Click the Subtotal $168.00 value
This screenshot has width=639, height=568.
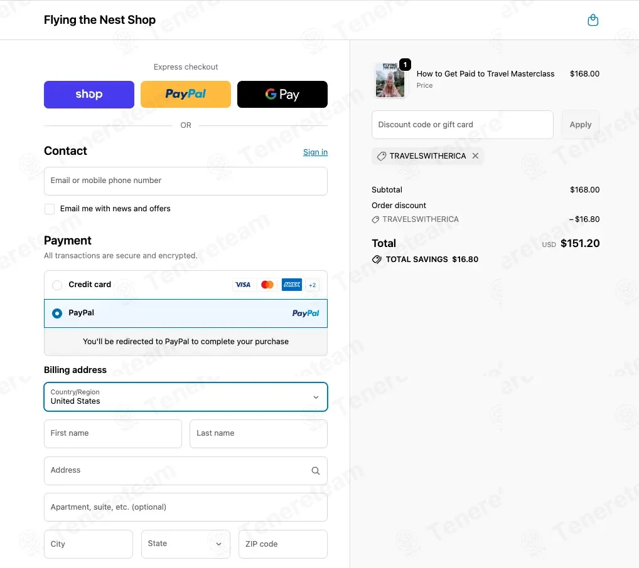click(x=585, y=190)
